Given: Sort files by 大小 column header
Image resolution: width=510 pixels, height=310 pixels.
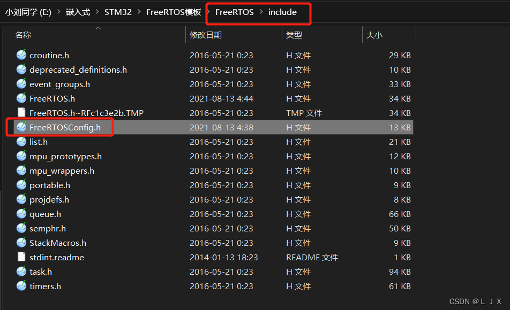Looking at the screenshot, I should 374,35.
